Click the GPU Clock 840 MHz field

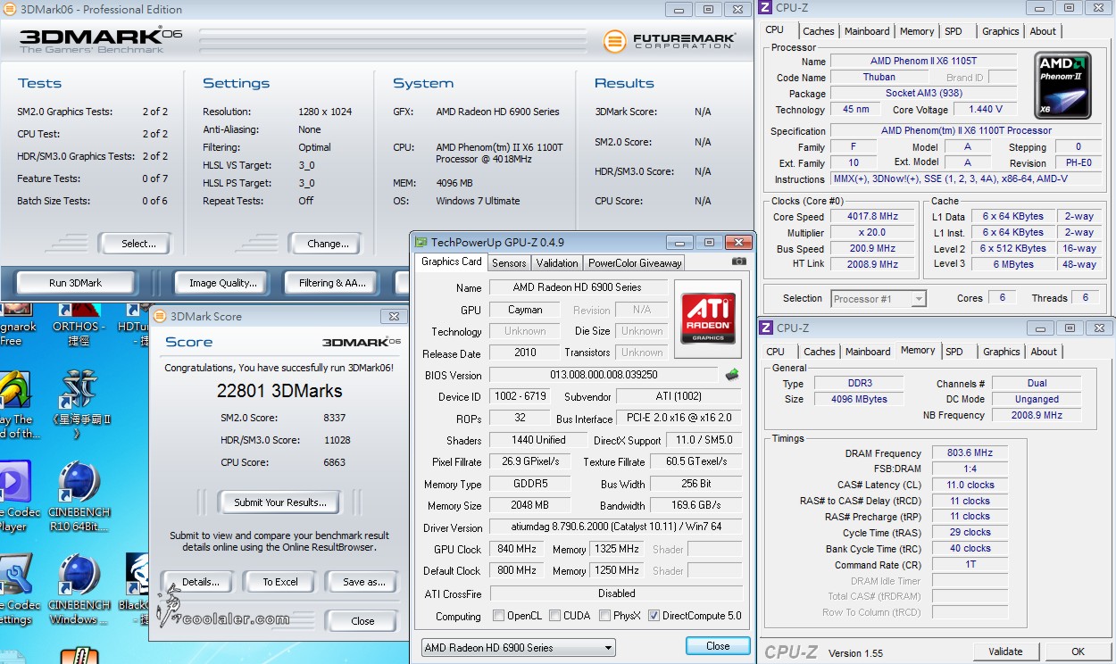(x=518, y=550)
